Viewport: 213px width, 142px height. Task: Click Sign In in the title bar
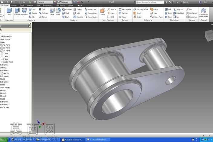click(x=184, y=2)
